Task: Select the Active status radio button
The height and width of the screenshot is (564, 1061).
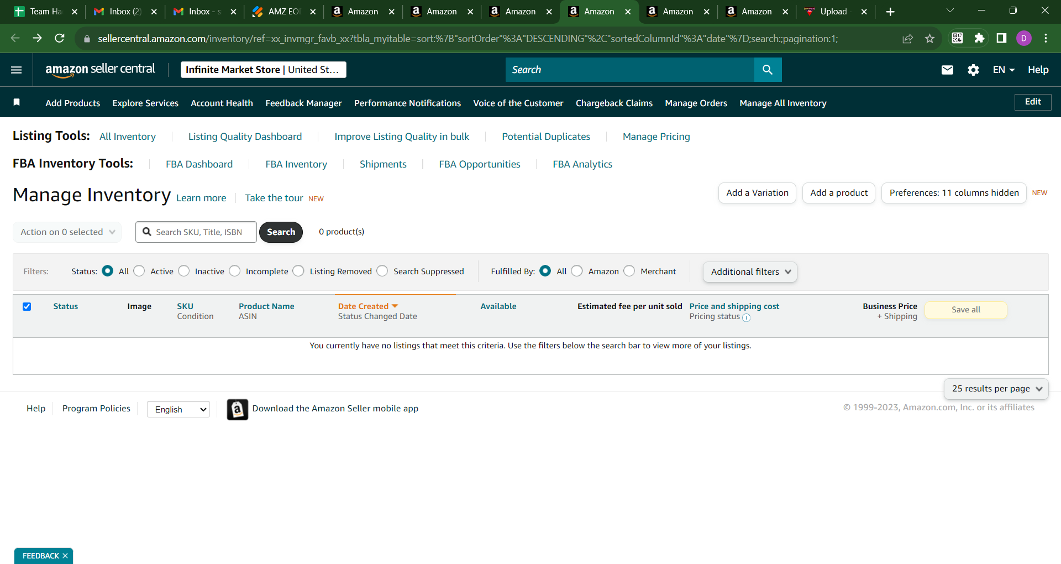Action: tap(139, 271)
